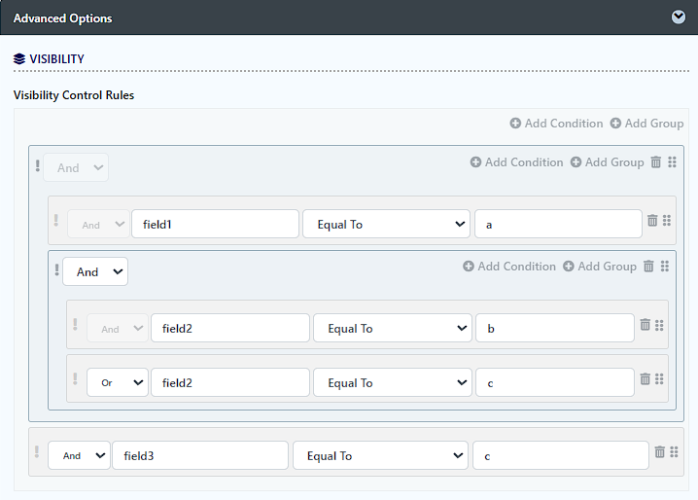This screenshot has width=698, height=500.
Task: Open Equal To dropdown for field1
Action: click(x=386, y=225)
